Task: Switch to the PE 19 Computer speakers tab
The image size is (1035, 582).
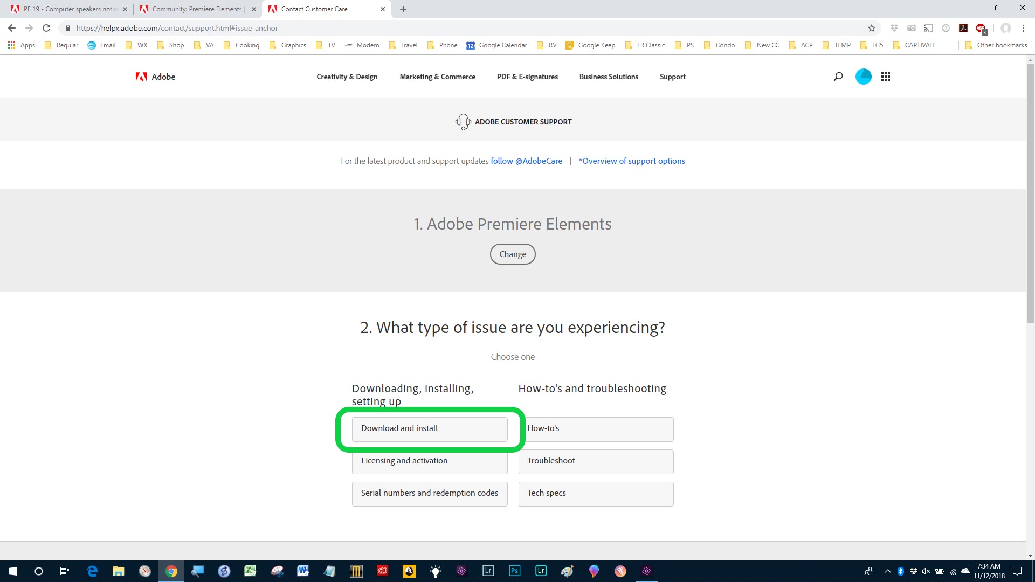Action: pyautogui.click(x=70, y=9)
